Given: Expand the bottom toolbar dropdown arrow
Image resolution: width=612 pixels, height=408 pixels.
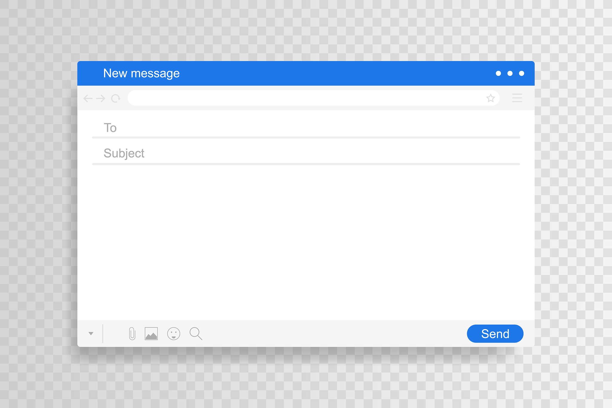Looking at the screenshot, I should 91,334.
